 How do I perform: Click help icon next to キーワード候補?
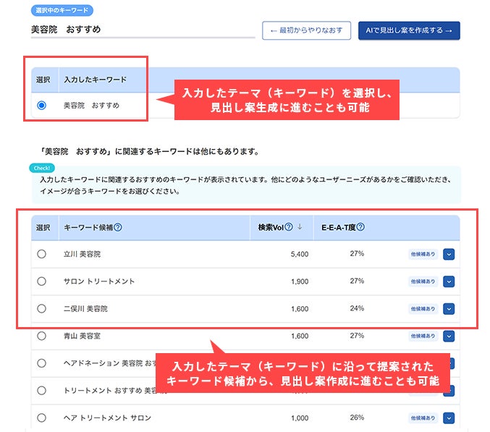coord(118,227)
